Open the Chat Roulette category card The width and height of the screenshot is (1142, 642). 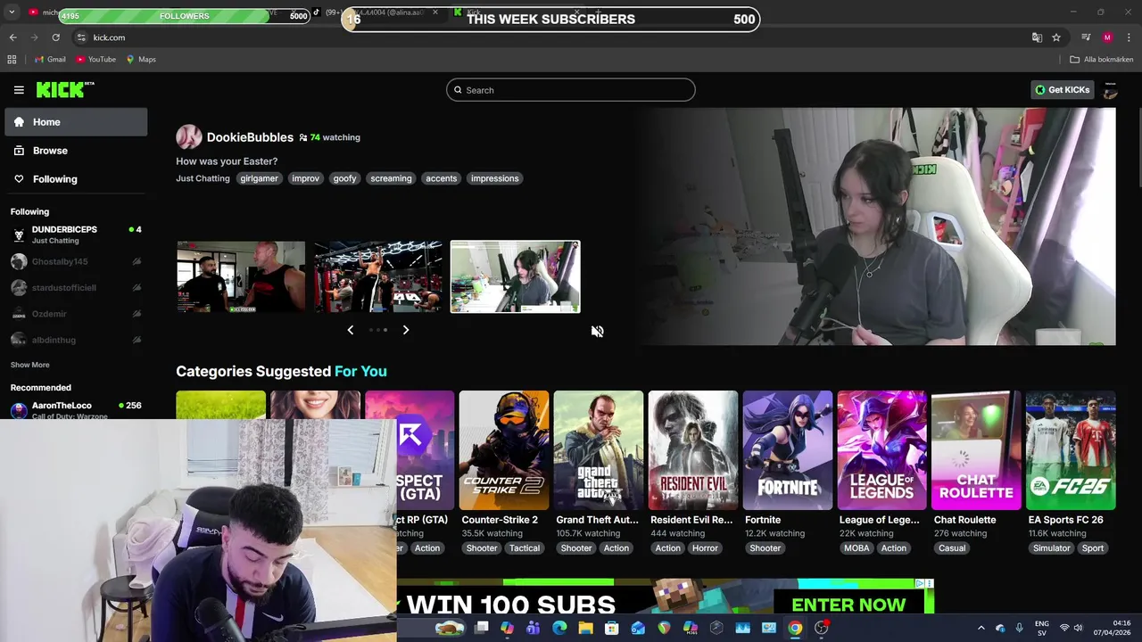(x=977, y=450)
